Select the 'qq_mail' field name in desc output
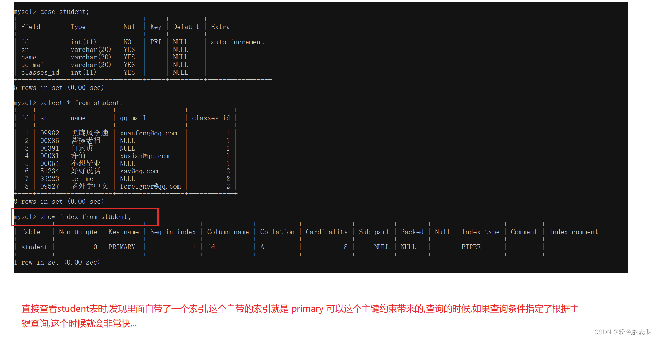 34,65
